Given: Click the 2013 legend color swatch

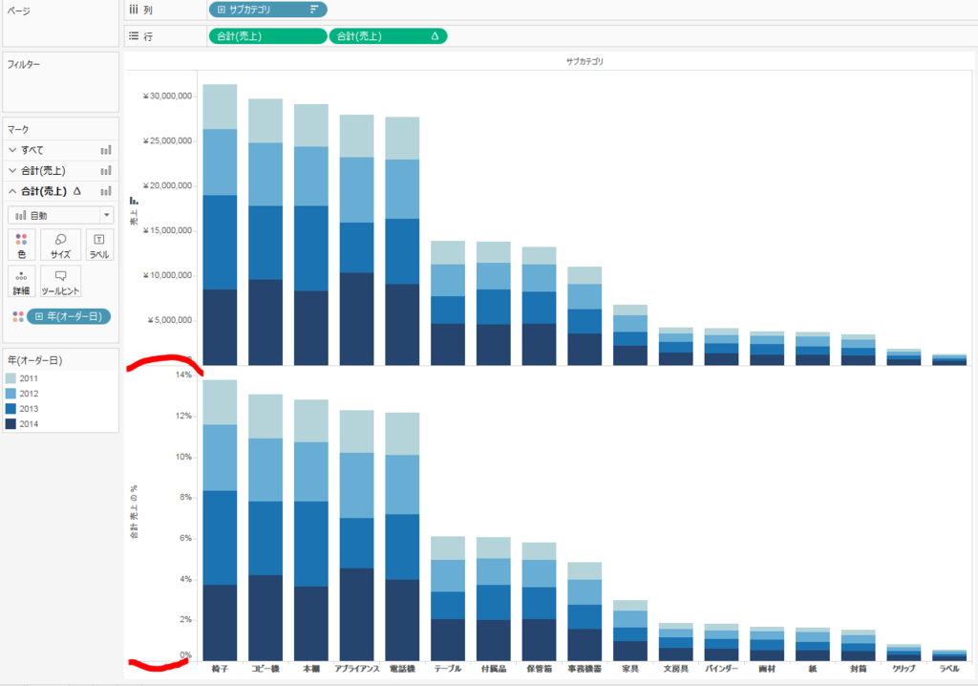Looking at the screenshot, I should [11, 409].
